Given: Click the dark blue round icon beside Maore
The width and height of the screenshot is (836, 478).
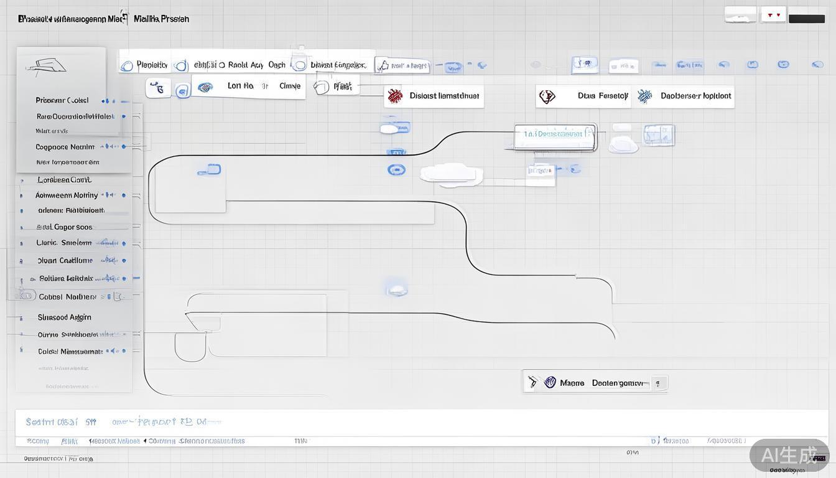Looking at the screenshot, I should pos(550,382).
